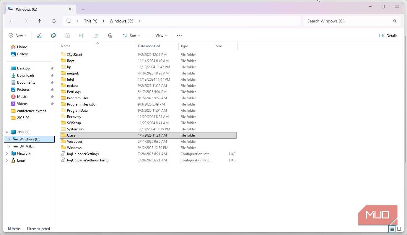Collapse the This PC tree node
The height and width of the screenshot is (235, 407).
[x=7, y=132]
